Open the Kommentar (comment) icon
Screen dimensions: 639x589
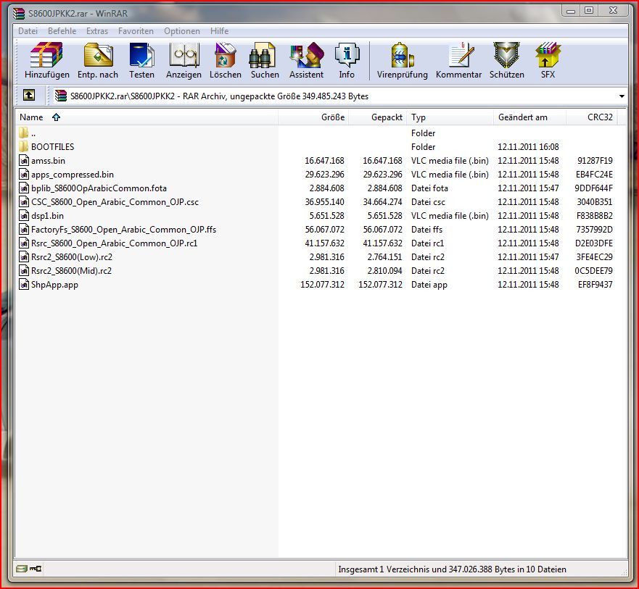(x=461, y=55)
